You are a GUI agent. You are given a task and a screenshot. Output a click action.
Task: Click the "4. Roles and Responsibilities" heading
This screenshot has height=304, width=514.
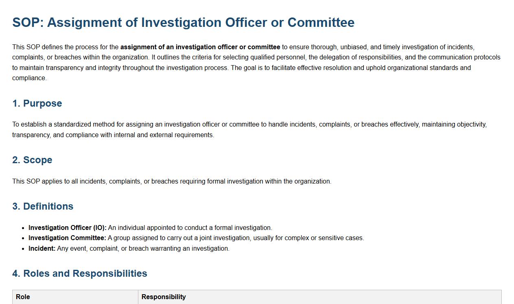coord(80,273)
